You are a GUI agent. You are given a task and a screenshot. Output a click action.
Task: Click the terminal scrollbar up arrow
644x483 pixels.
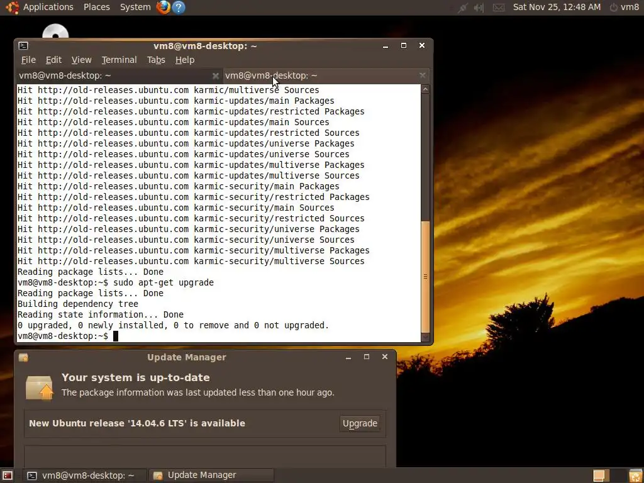click(x=426, y=89)
